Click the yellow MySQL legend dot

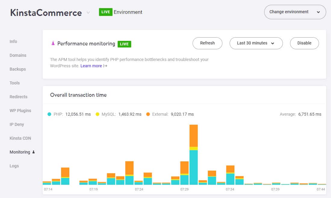[97, 114]
